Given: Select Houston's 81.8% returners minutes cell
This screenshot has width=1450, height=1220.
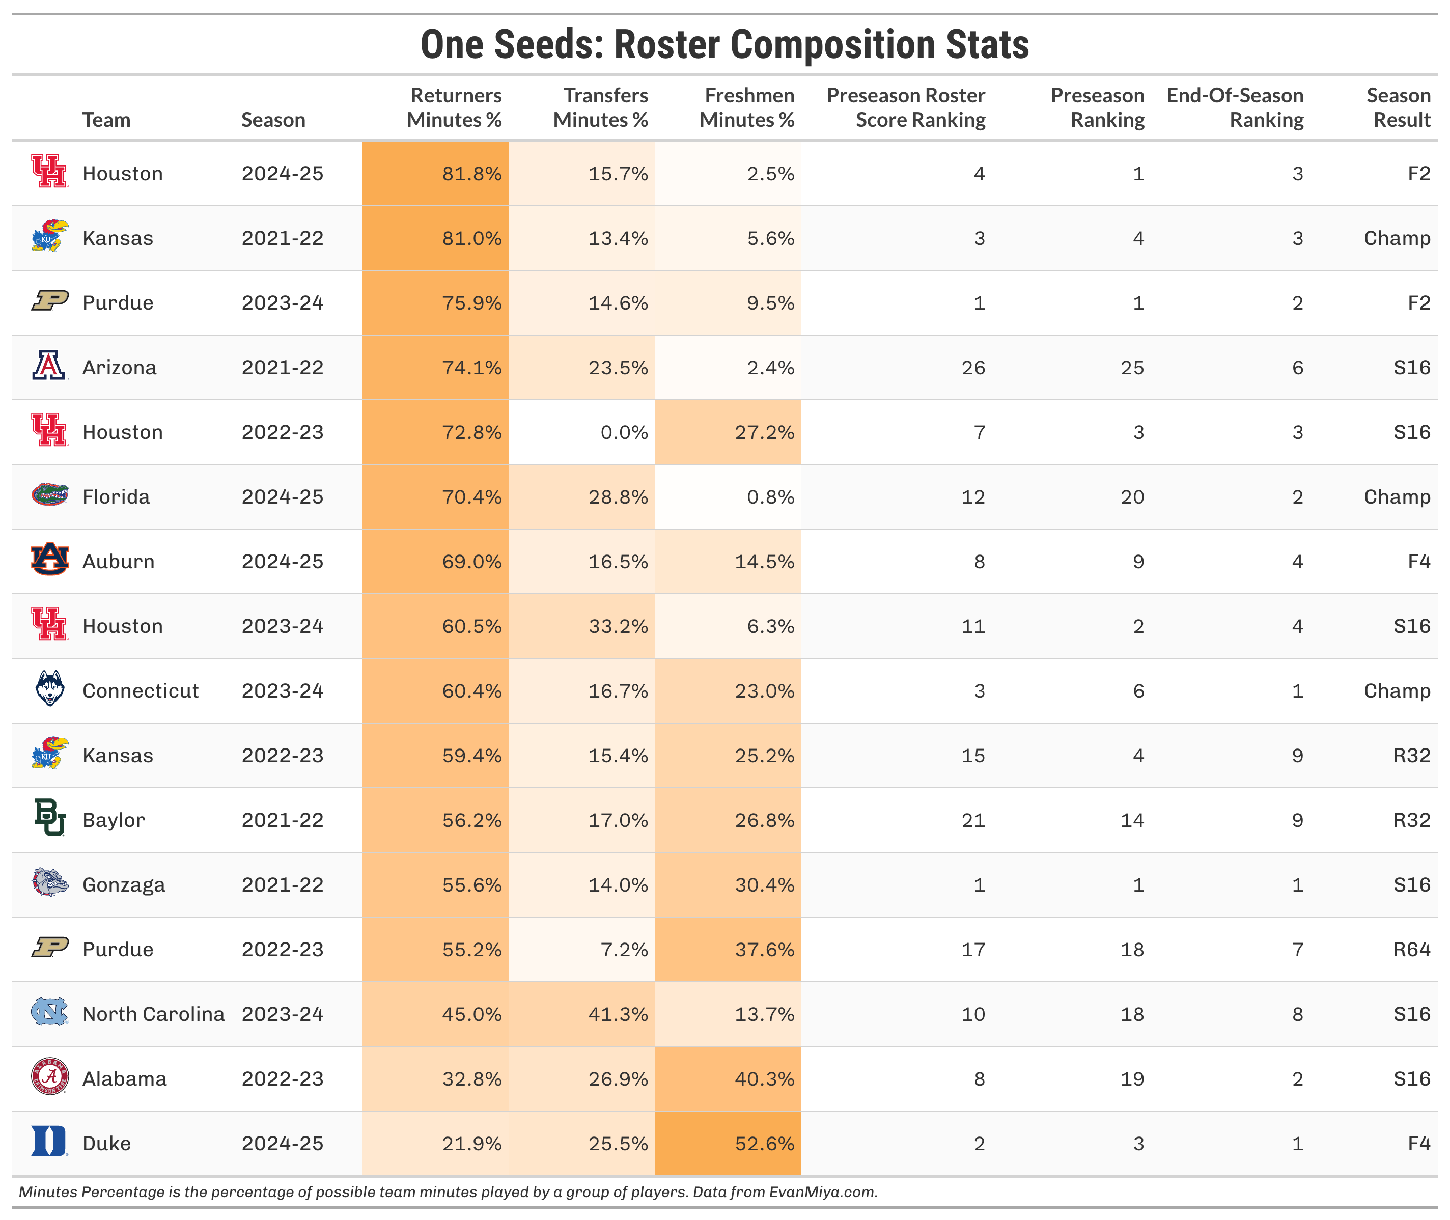Looking at the screenshot, I should click(435, 173).
